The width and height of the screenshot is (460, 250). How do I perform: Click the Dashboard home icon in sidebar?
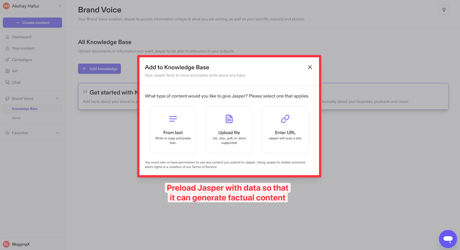tap(7, 37)
